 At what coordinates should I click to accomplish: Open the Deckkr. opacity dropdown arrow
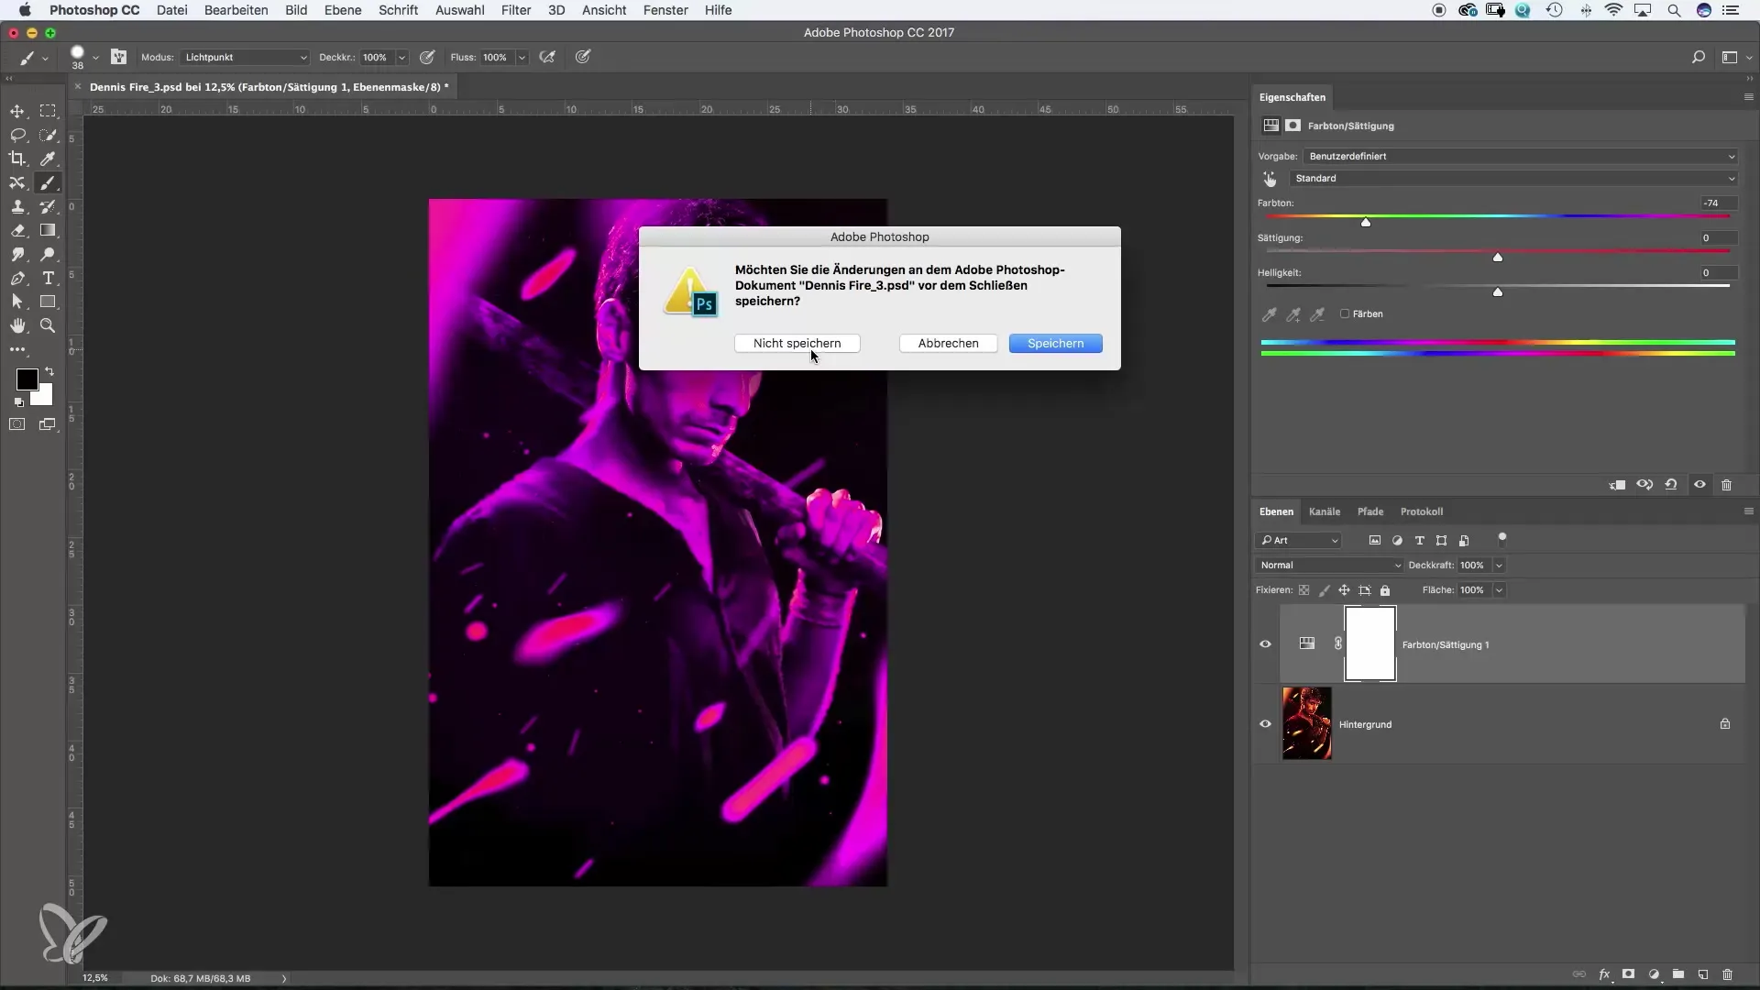(401, 57)
